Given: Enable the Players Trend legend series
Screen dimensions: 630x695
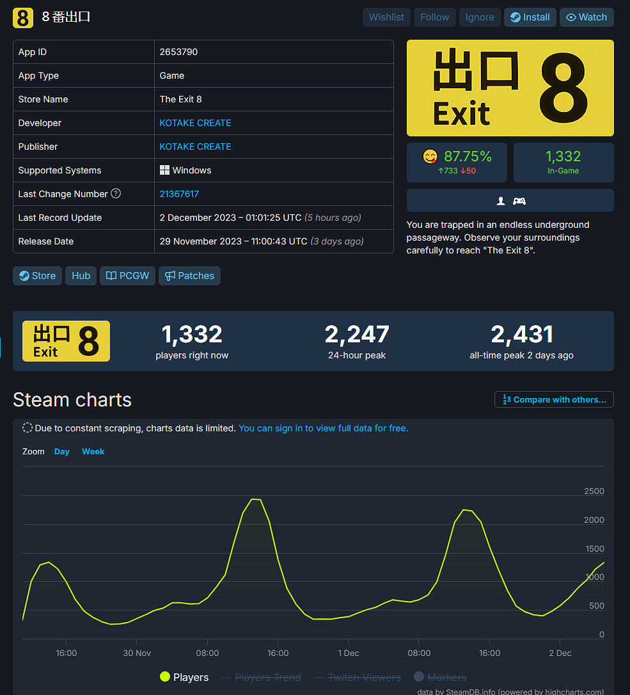Looking at the screenshot, I should pos(261,677).
